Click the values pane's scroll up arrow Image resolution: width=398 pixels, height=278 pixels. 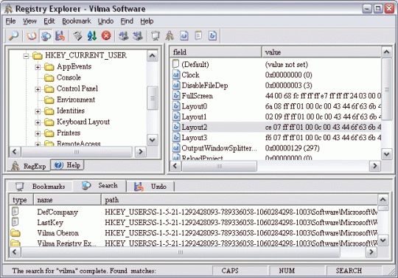click(x=387, y=52)
